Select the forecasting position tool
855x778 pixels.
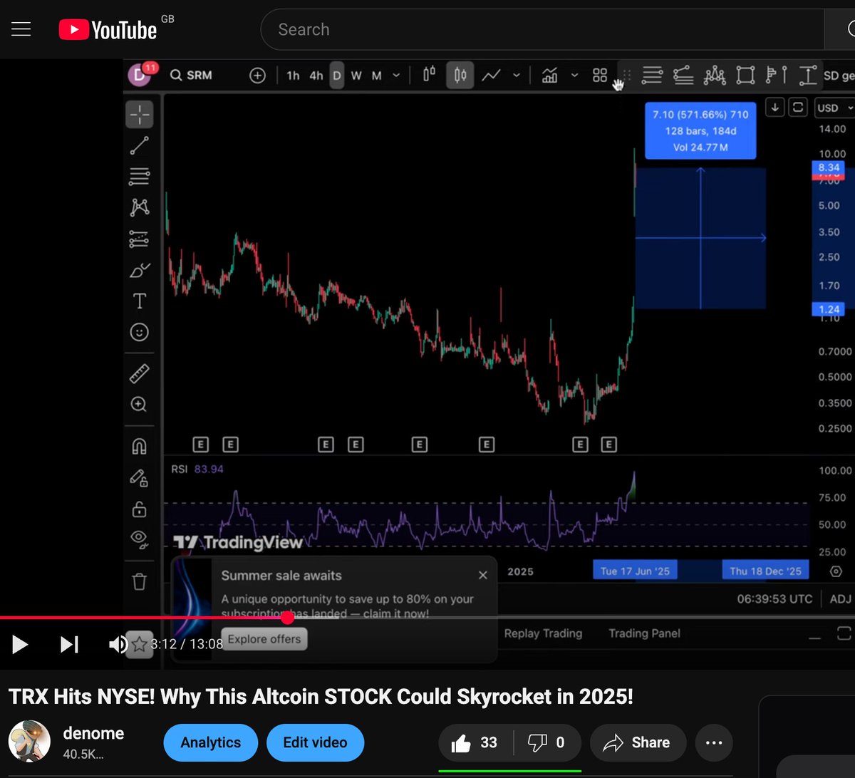[140, 239]
